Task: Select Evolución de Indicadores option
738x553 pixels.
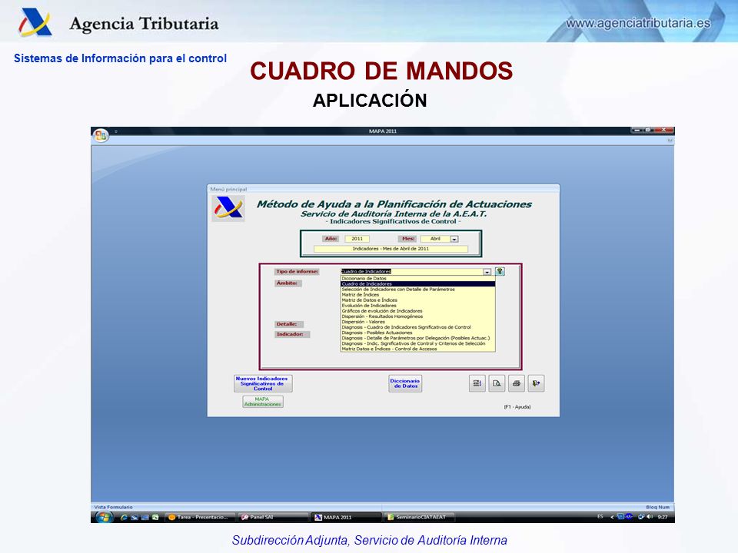Action: point(417,306)
